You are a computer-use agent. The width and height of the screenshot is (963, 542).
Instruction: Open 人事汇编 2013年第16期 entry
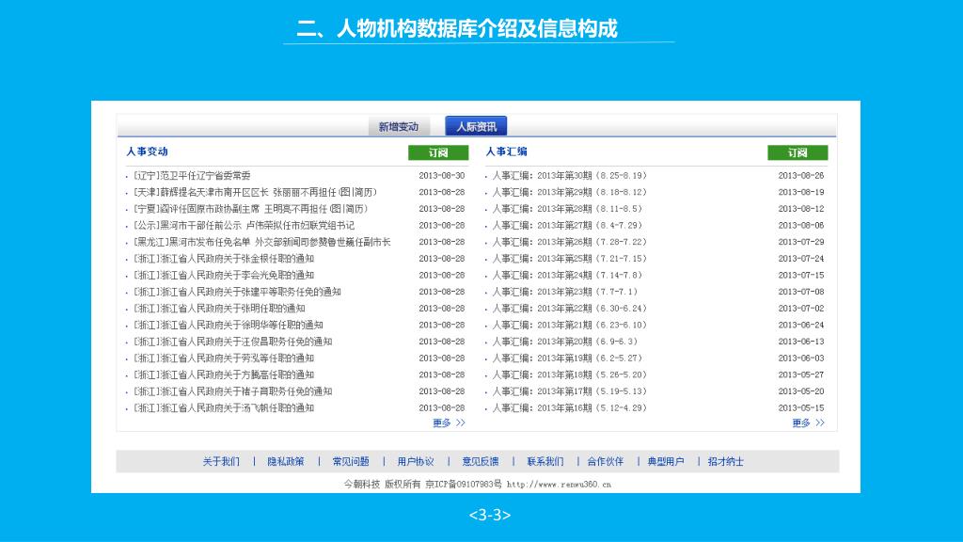tap(569, 408)
